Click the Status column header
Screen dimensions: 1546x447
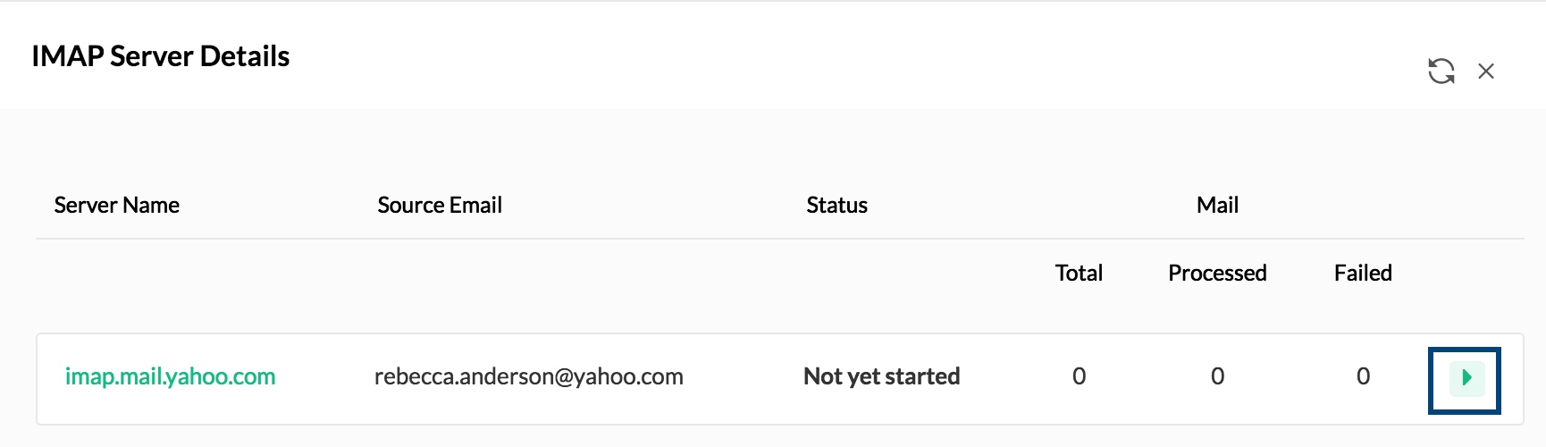pos(836,206)
